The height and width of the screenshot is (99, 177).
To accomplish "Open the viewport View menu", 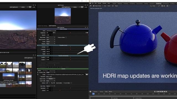I will point(105,6).
